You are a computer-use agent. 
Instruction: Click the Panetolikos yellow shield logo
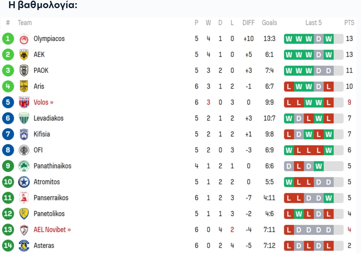24,214
